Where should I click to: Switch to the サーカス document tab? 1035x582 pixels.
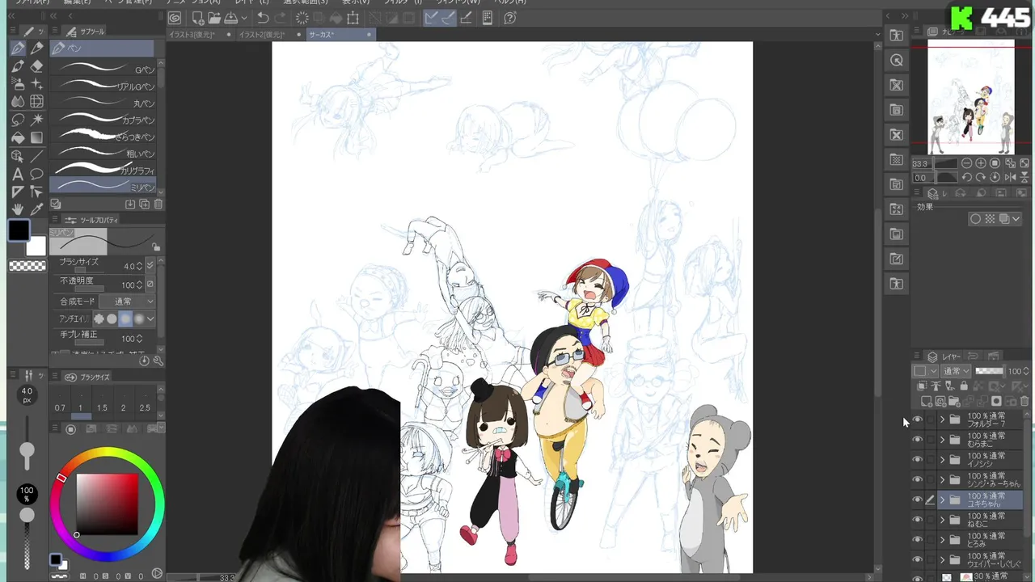[x=340, y=35]
